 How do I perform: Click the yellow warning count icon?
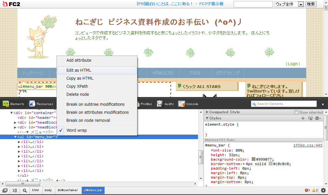click(314, 190)
